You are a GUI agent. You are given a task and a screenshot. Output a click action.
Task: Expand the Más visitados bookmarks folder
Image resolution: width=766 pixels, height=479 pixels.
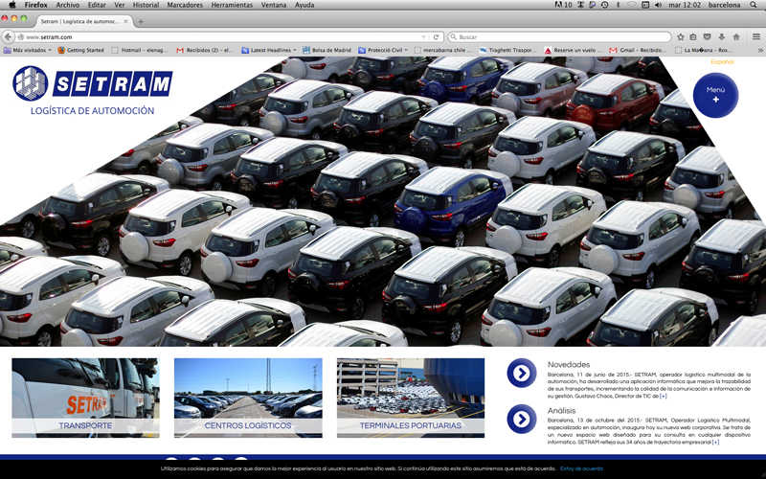point(28,51)
